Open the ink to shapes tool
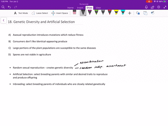 [138, 13]
